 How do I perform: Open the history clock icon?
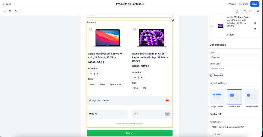click(237, 11)
